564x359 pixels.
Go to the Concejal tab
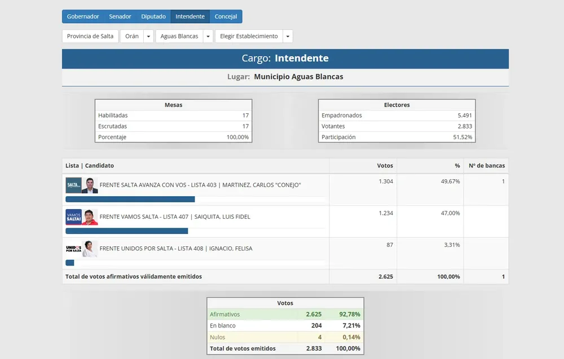tap(226, 16)
